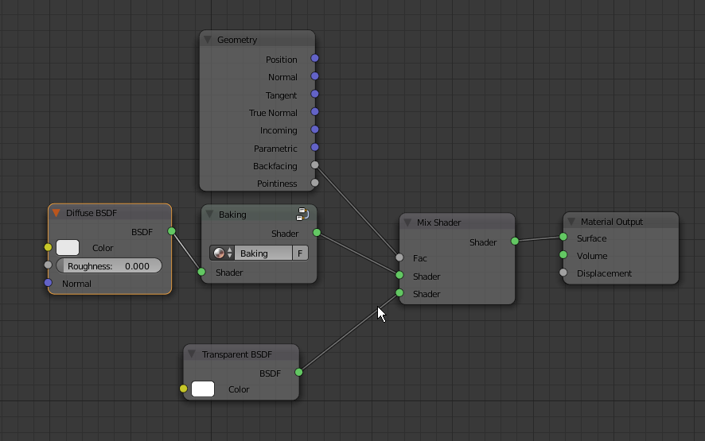The height and width of the screenshot is (441, 705).
Task: Click the Roughness value field
Action: (x=109, y=266)
